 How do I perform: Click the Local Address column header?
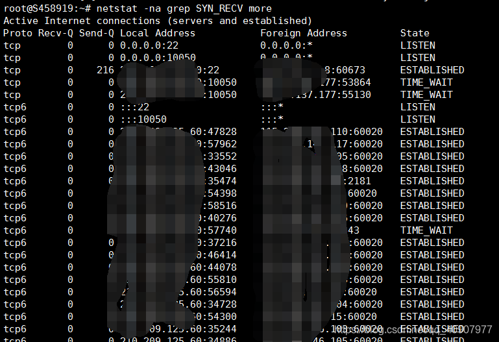(157, 33)
